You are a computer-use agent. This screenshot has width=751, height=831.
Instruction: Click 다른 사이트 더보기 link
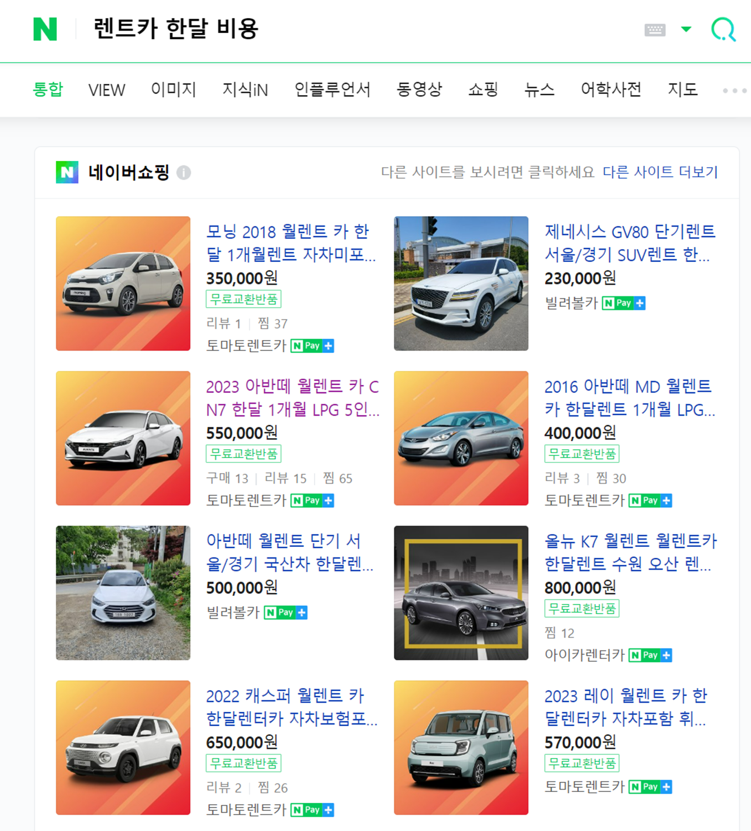click(660, 172)
